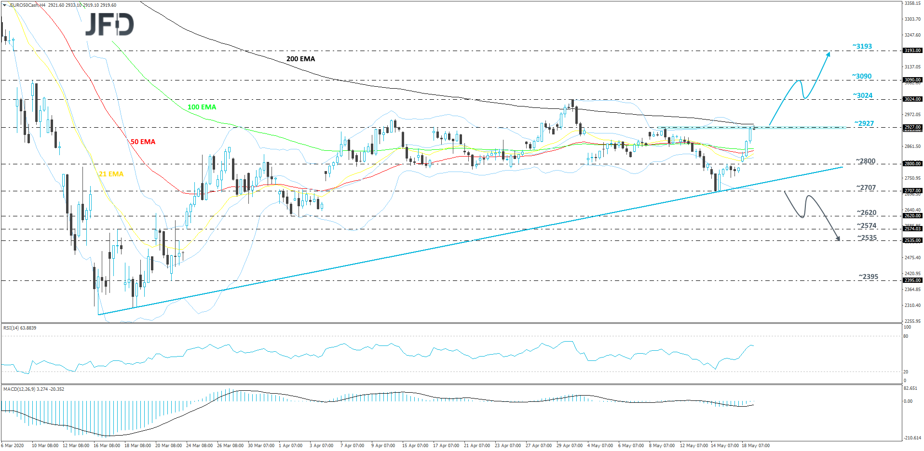This screenshot has height=451, width=924.
Task: Select the red '50 EMA' label
Action: 143,142
